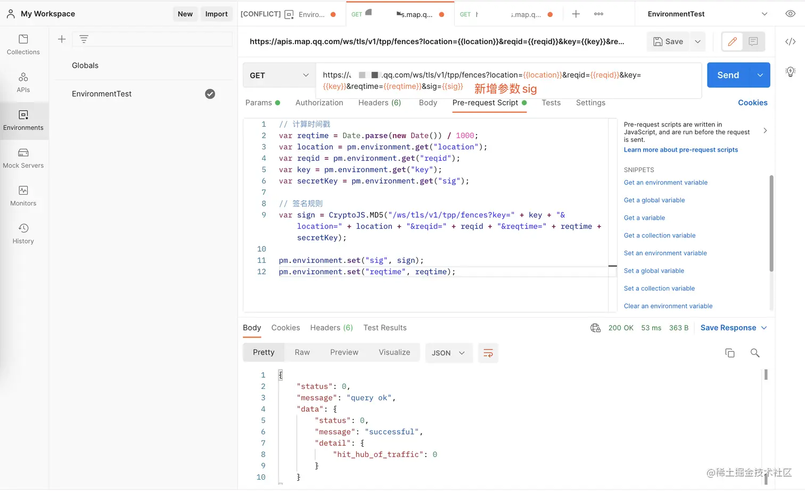Toggle response line wrap button
The width and height of the screenshot is (805, 491).
488,353
